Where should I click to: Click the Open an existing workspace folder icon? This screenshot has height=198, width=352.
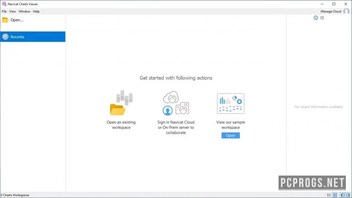[121, 103]
